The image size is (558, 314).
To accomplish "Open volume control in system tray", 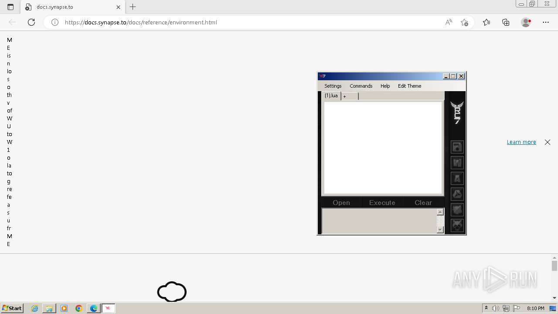I will tap(496, 308).
